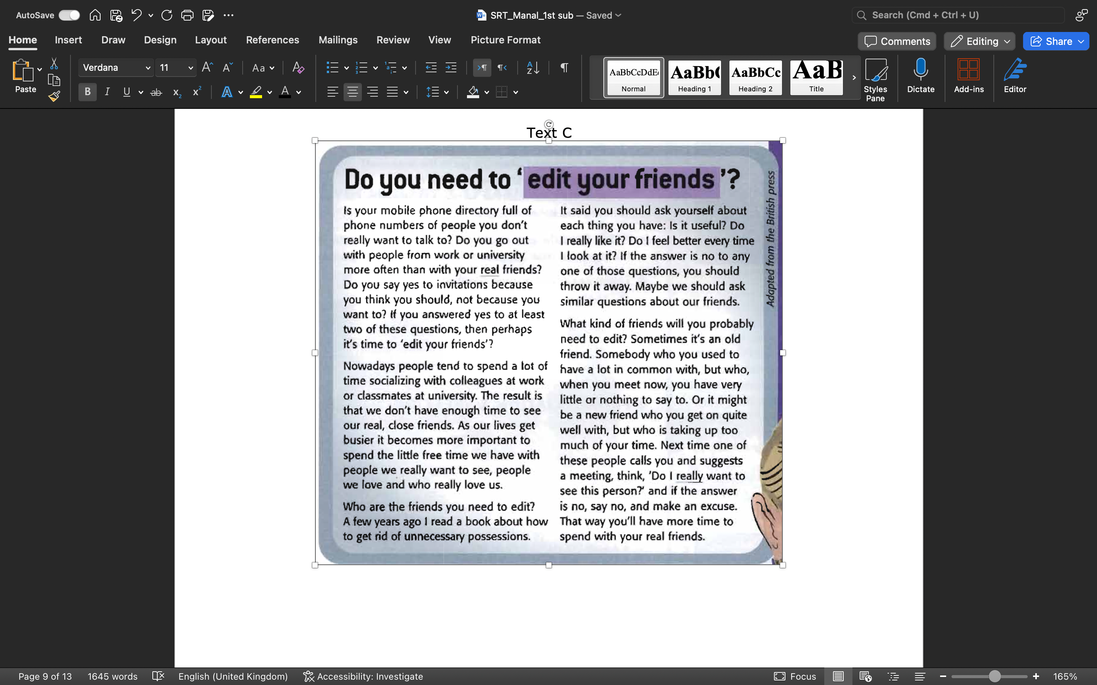Click the subscript button
Screen dimensions: 1097x685
pyautogui.click(x=177, y=92)
